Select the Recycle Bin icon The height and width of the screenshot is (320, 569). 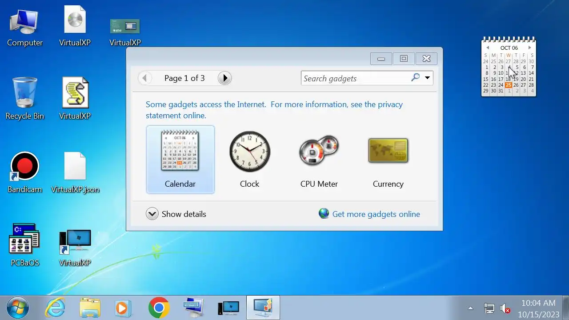coord(25,99)
